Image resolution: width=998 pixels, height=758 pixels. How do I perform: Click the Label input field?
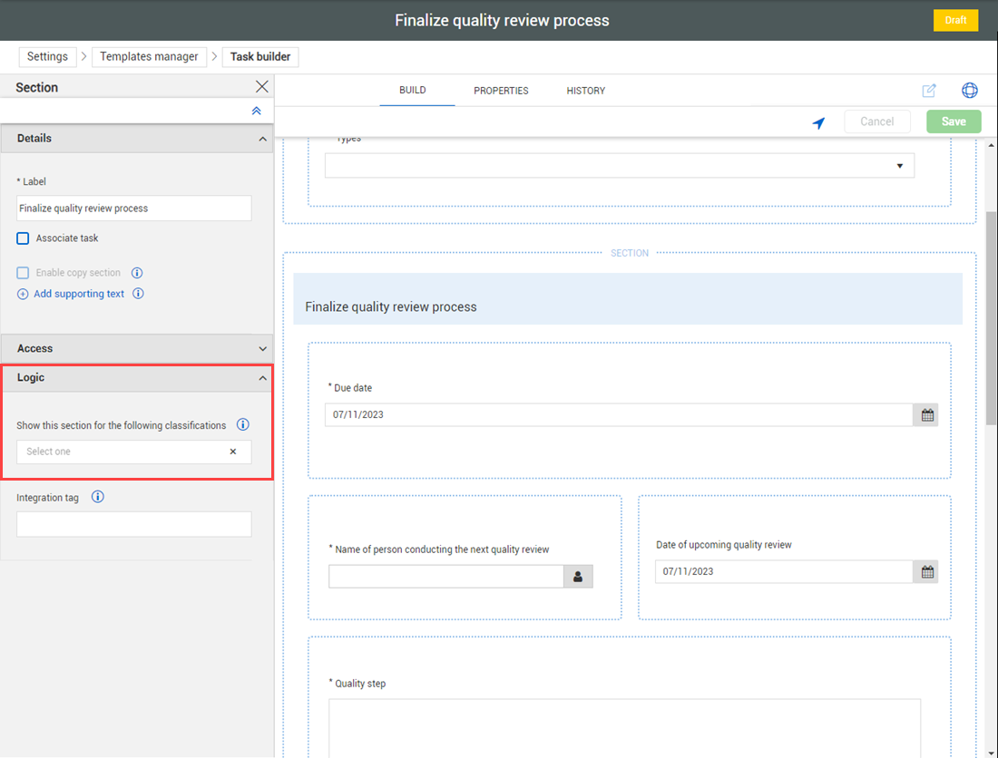tap(133, 208)
